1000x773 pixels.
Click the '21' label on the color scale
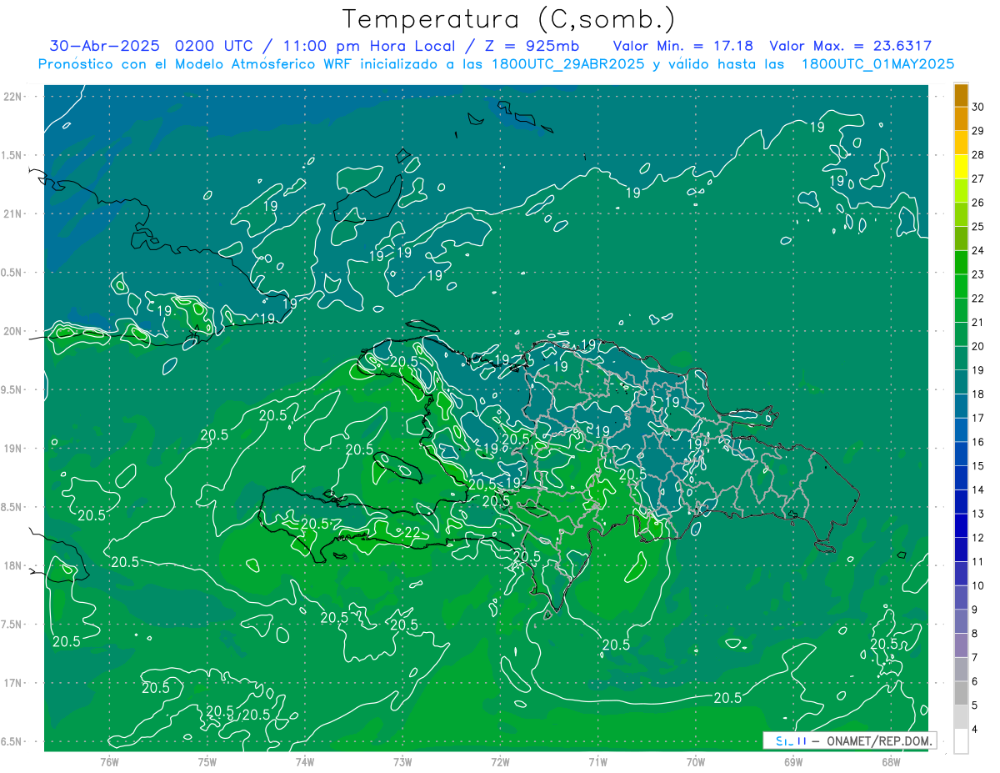(x=978, y=323)
